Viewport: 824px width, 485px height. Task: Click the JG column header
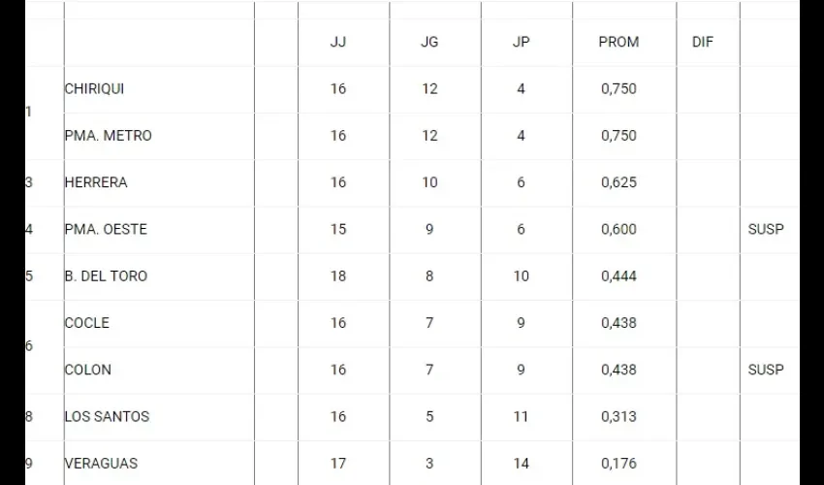429,43
